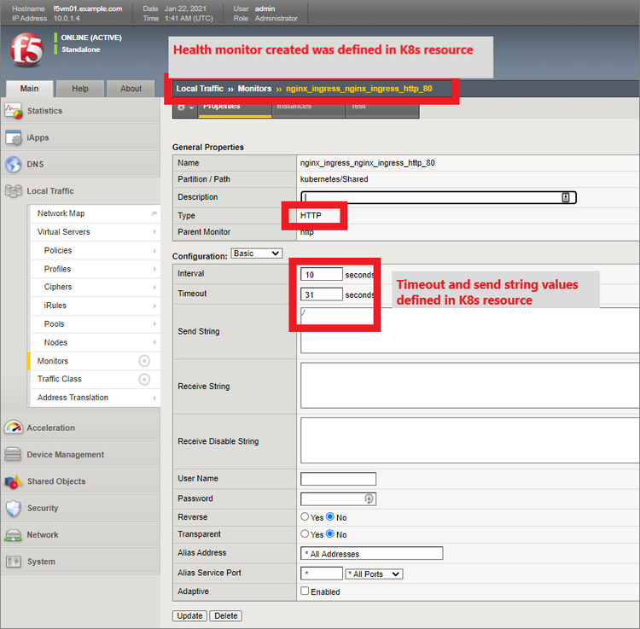Click the Acceleration gauge icon
Image resolution: width=640 pixels, height=629 pixels.
click(x=13, y=428)
